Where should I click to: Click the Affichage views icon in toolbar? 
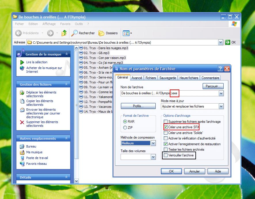click(126, 33)
